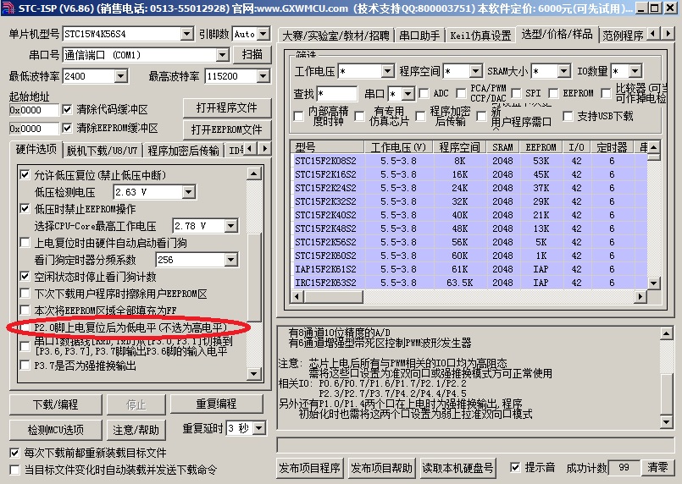This screenshot has height=484, width=682.
Task: Click 发布项目程序 button
Action: point(309,468)
